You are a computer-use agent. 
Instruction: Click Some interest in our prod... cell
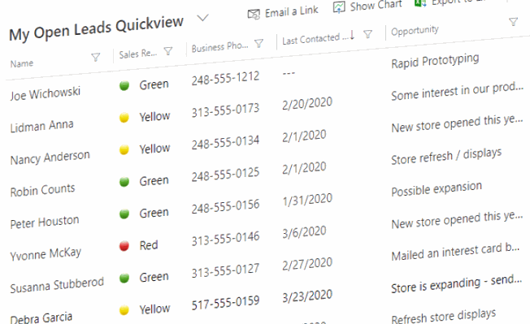(457, 91)
